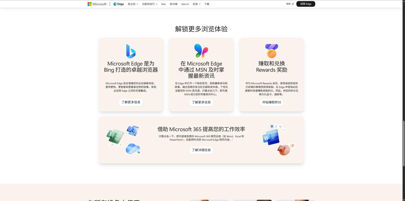This screenshot has width=405, height=201.
Task: Click the title 在 Microsoft Edge 中通过 MSN 及时掌握最新资讯
Action: tap(201, 70)
